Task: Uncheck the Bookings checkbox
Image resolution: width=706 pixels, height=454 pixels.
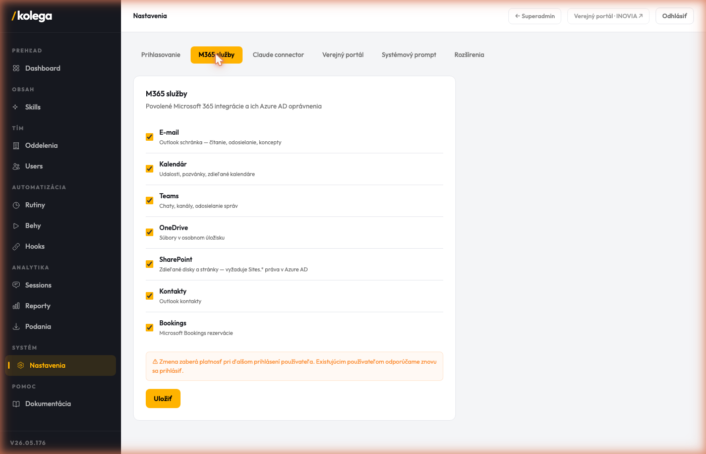Action: (149, 327)
